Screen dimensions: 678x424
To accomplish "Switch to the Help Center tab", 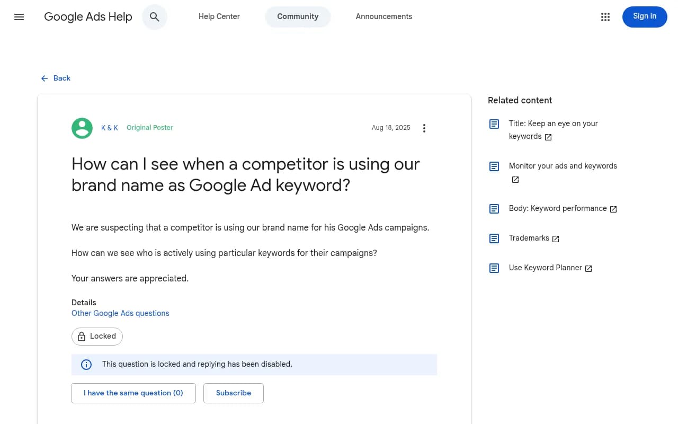I will (219, 17).
